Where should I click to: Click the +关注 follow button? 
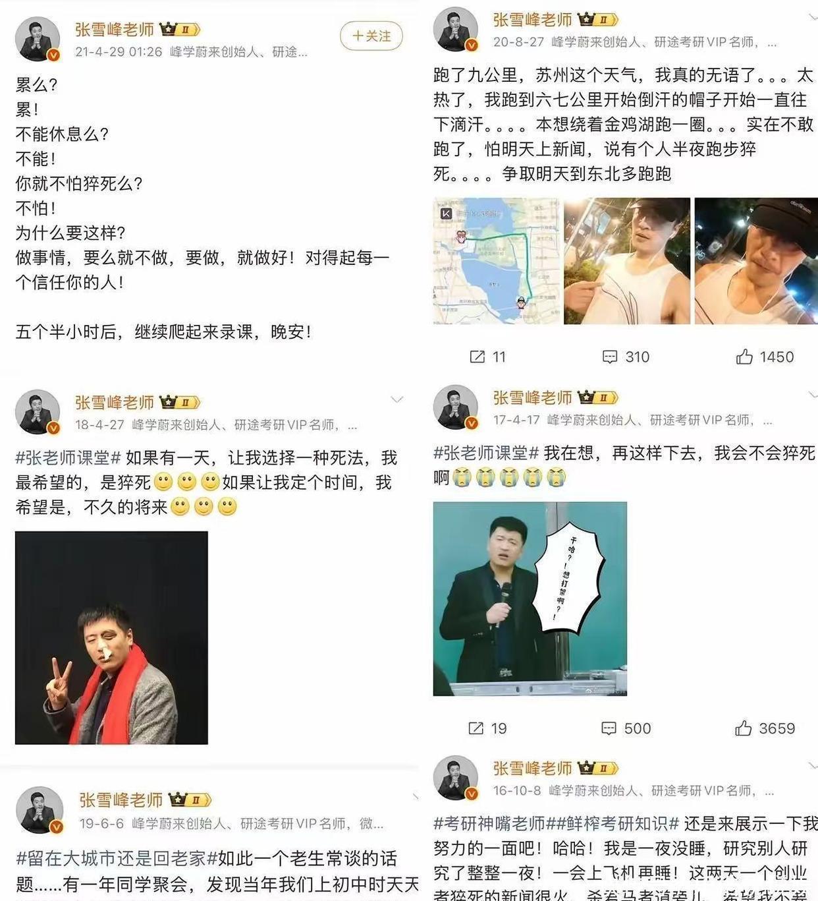pyautogui.click(x=371, y=36)
